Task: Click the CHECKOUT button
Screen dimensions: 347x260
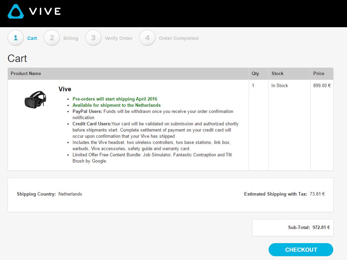Action: [301, 250]
